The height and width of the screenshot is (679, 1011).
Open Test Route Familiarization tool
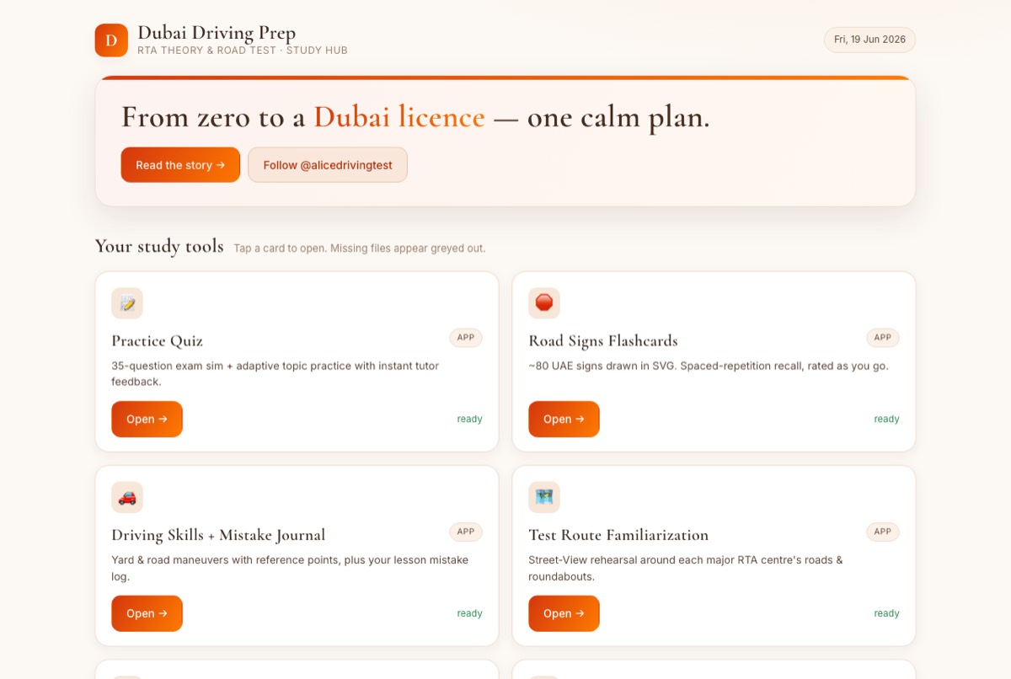(x=564, y=613)
